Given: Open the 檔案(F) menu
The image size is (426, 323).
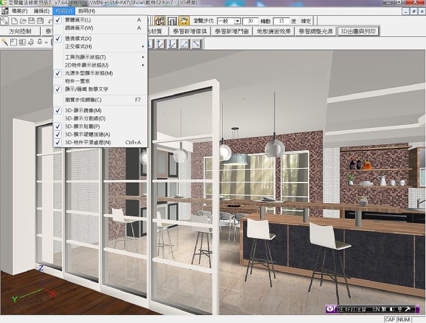Looking at the screenshot, I should (x=19, y=11).
